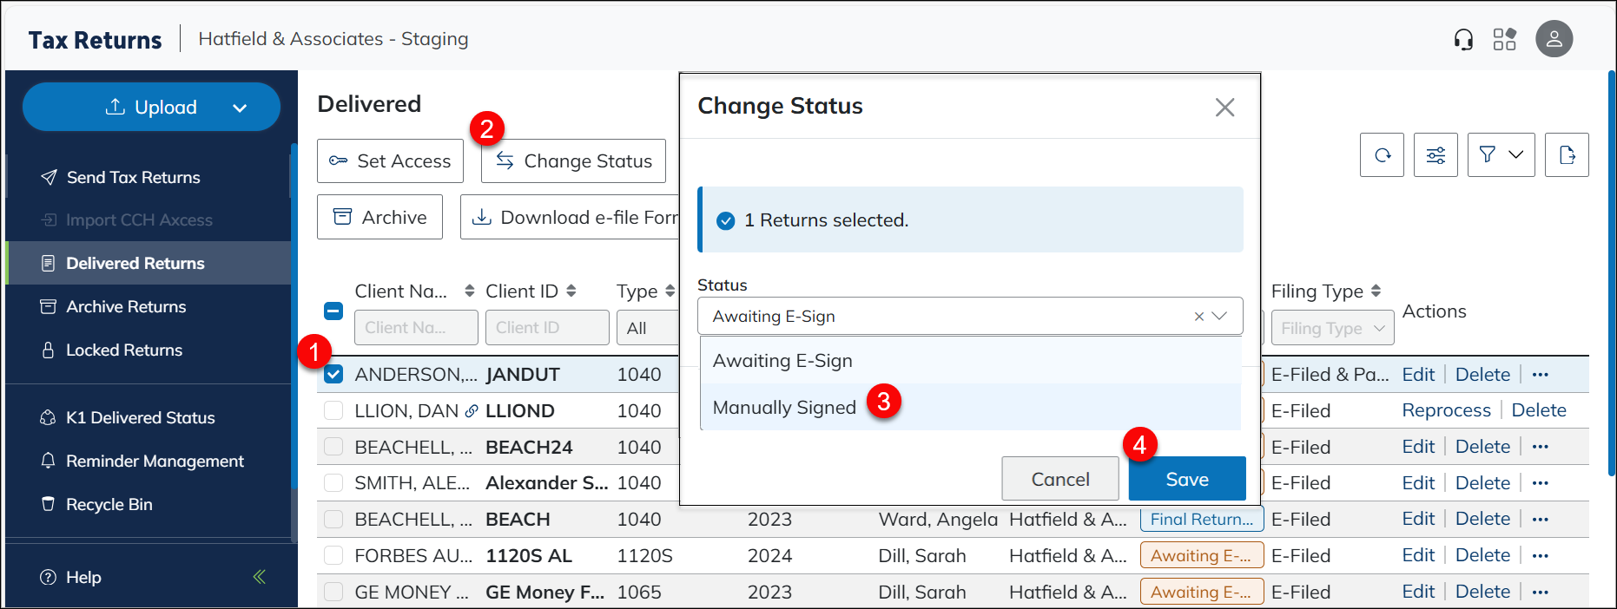Click the export document icon
Screen dimensions: 1617x609
[x=1567, y=155]
